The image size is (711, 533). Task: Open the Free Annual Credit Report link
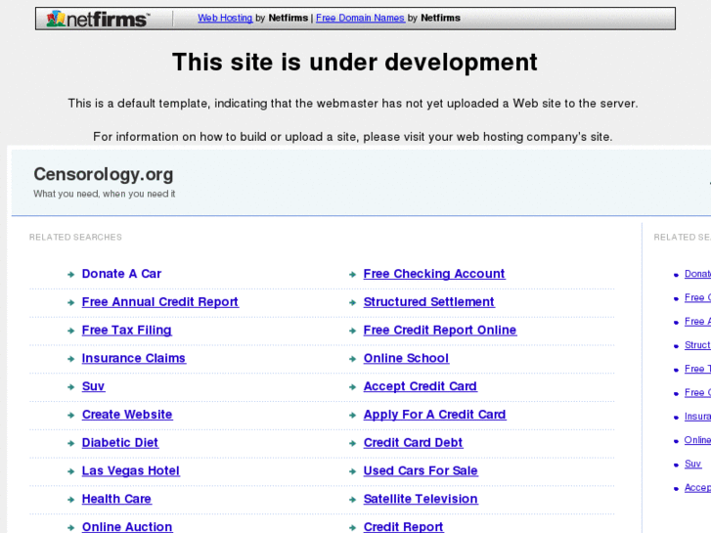[x=160, y=301]
